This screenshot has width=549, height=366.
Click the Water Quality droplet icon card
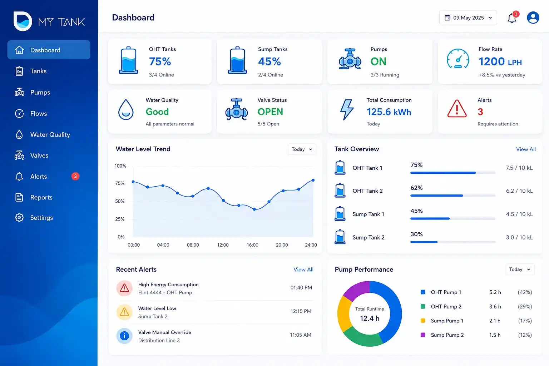(126, 109)
